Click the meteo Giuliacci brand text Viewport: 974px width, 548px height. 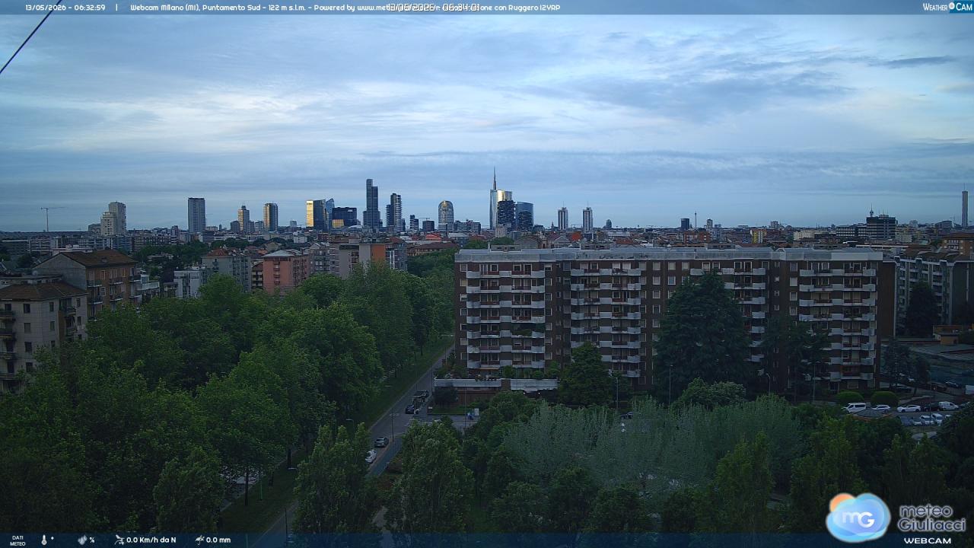(x=931, y=518)
